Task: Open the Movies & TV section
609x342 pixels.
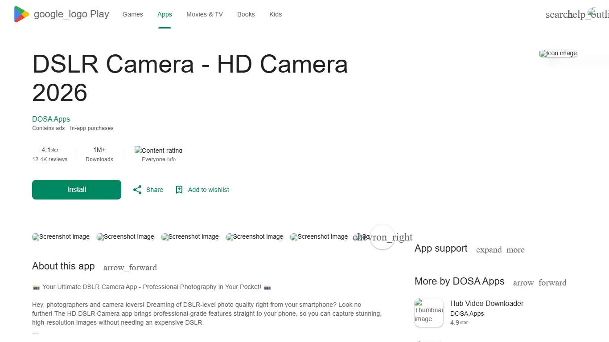Action: pyautogui.click(x=204, y=14)
